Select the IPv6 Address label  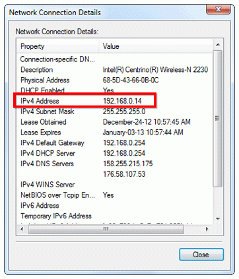tap(40, 206)
